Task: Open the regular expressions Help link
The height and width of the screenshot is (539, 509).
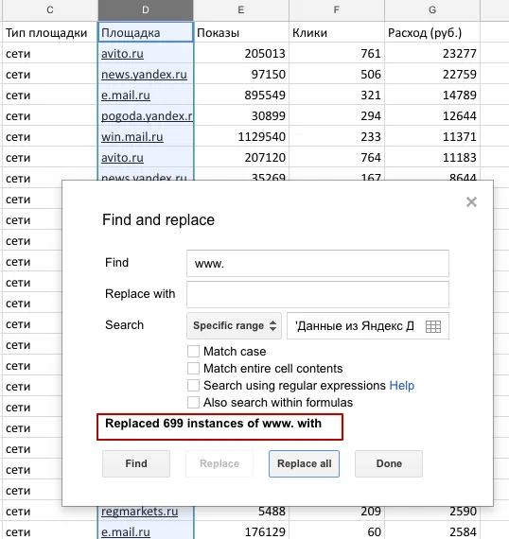Action: [402, 386]
